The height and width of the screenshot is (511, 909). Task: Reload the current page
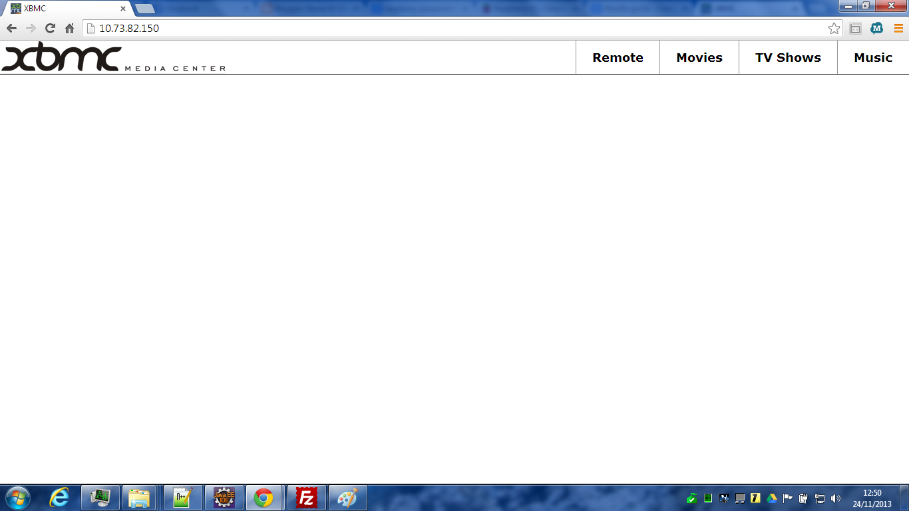tap(50, 28)
